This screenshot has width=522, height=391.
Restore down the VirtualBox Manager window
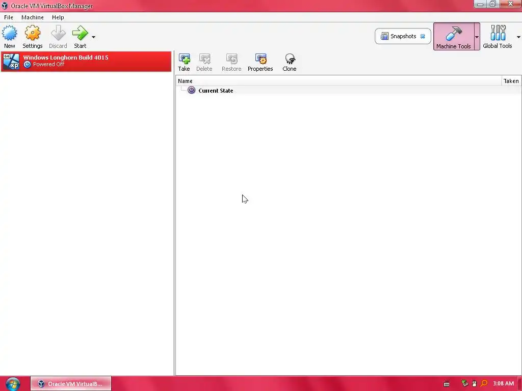click(493, 4)
